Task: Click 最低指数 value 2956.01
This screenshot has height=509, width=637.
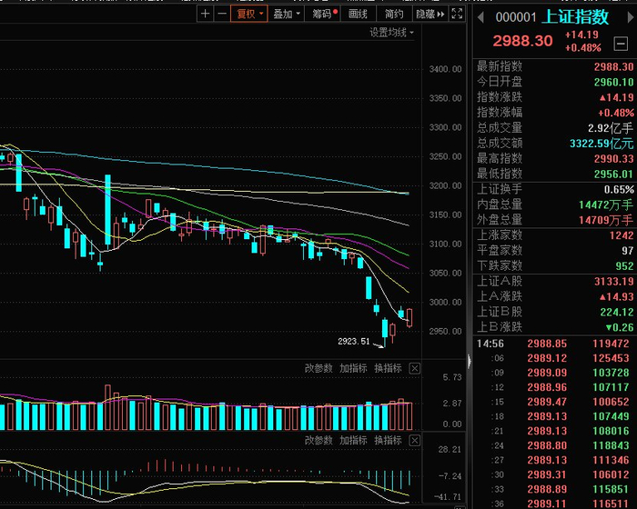Action: tap(613, 175)
